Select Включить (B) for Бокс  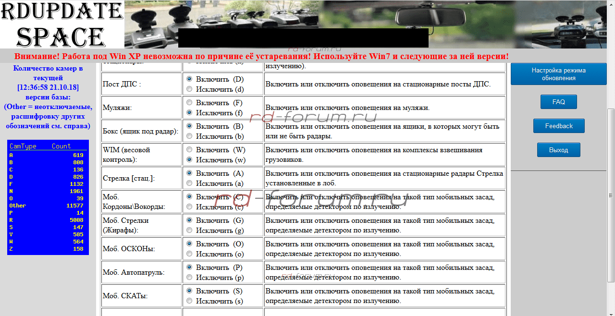[x=189, y=126]
